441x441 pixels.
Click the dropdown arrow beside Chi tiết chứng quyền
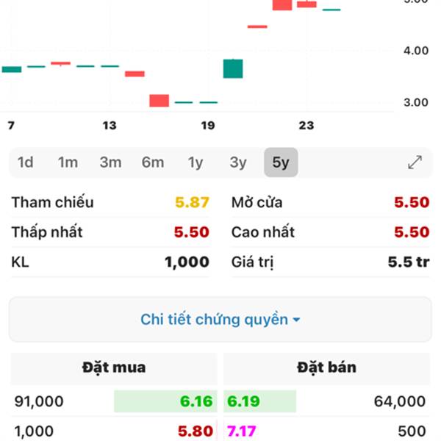tap(296, 320)
